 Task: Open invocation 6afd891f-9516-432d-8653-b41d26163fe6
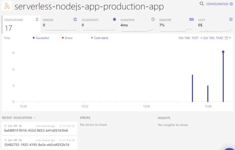(40, 129)
